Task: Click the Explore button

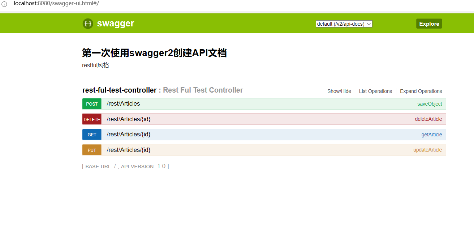Action: (x=429, y=24)
